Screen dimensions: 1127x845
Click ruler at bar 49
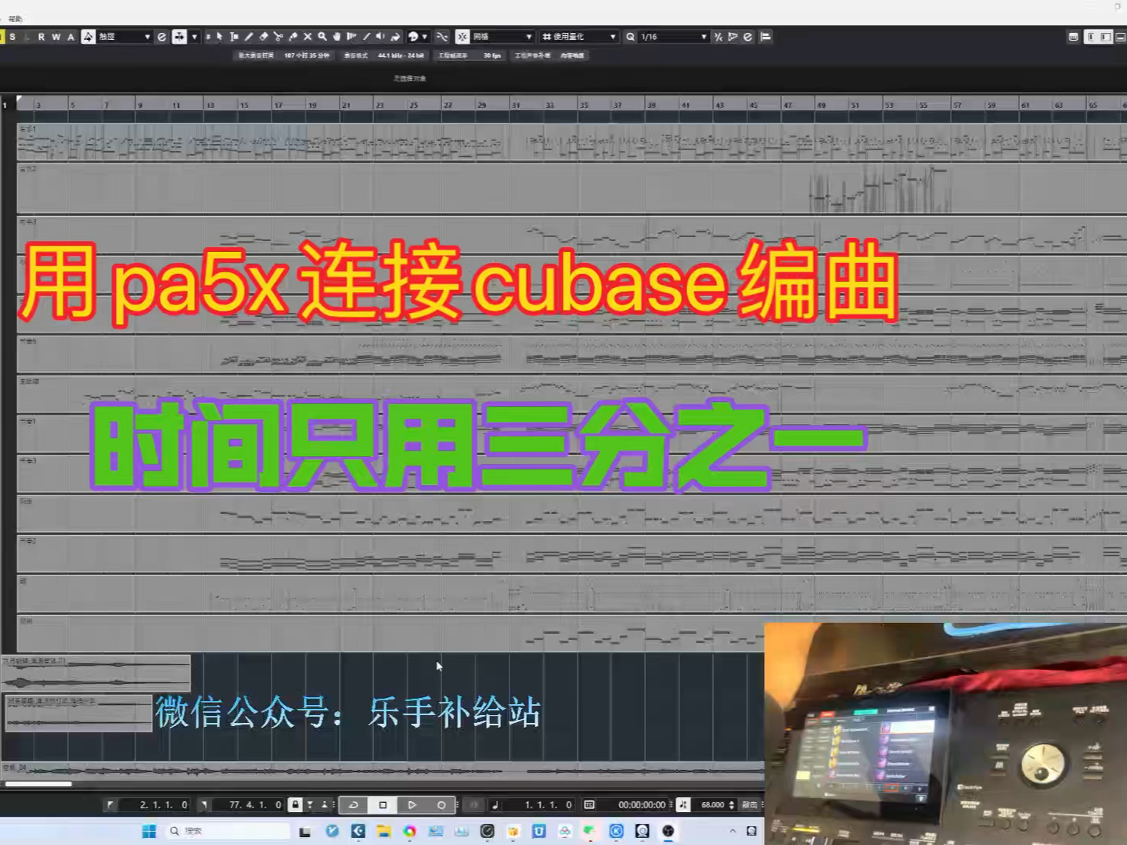tap(821, 105)
